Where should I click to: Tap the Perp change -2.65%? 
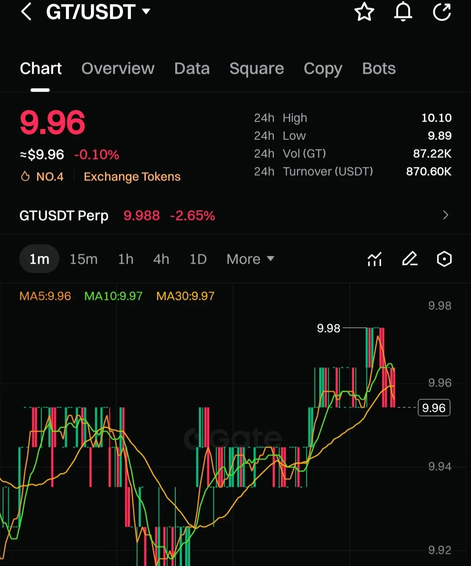(x=192, y=216)
